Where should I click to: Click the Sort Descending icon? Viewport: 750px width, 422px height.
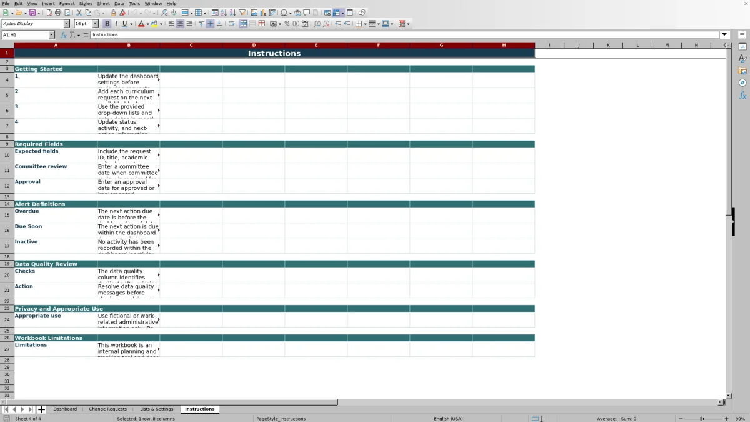tap(232, 13)
